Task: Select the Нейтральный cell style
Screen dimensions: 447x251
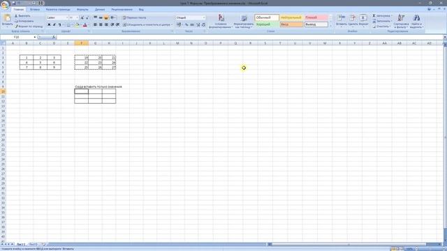Action: coord(291,17)
